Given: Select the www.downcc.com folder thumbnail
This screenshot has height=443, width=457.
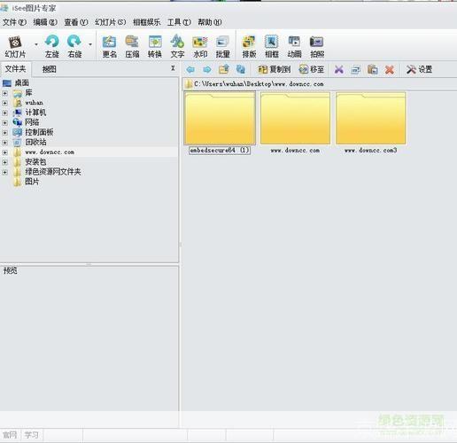Looking at the screenshot, I should (295, 118).
